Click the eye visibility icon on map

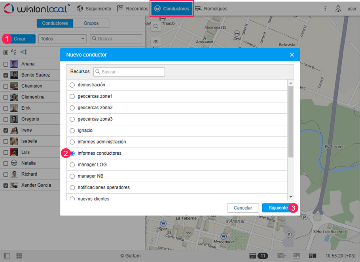point(156,41)
